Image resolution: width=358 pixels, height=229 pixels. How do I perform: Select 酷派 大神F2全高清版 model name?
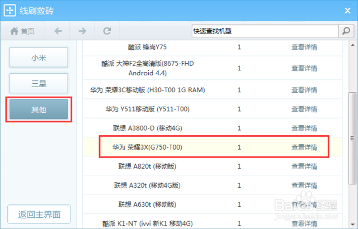pyautogui.click(x=148, y=68)
